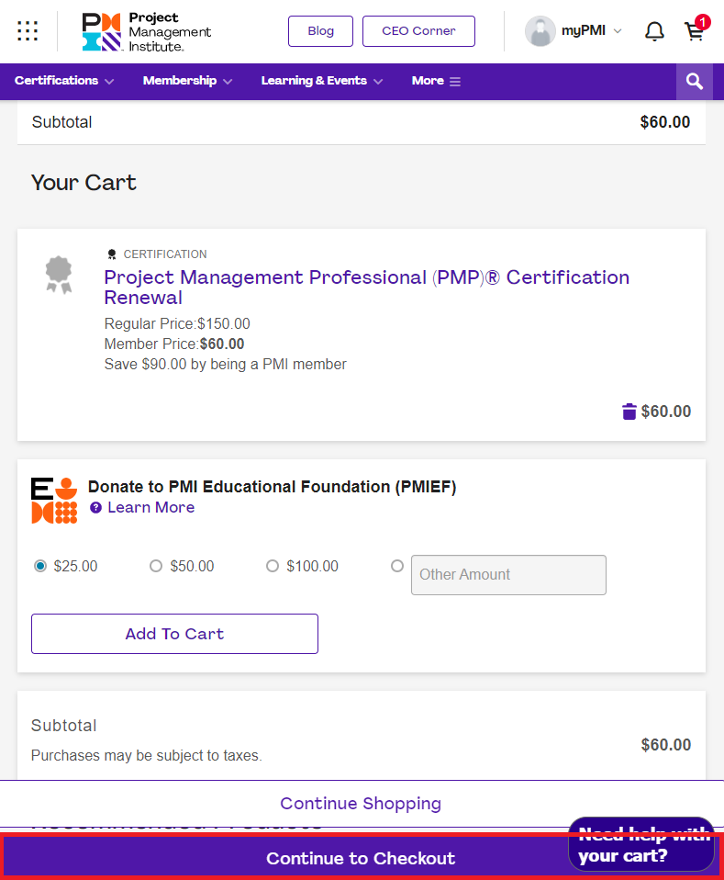Click the Project Management Institute logo
724x880 pixels.
146,31
